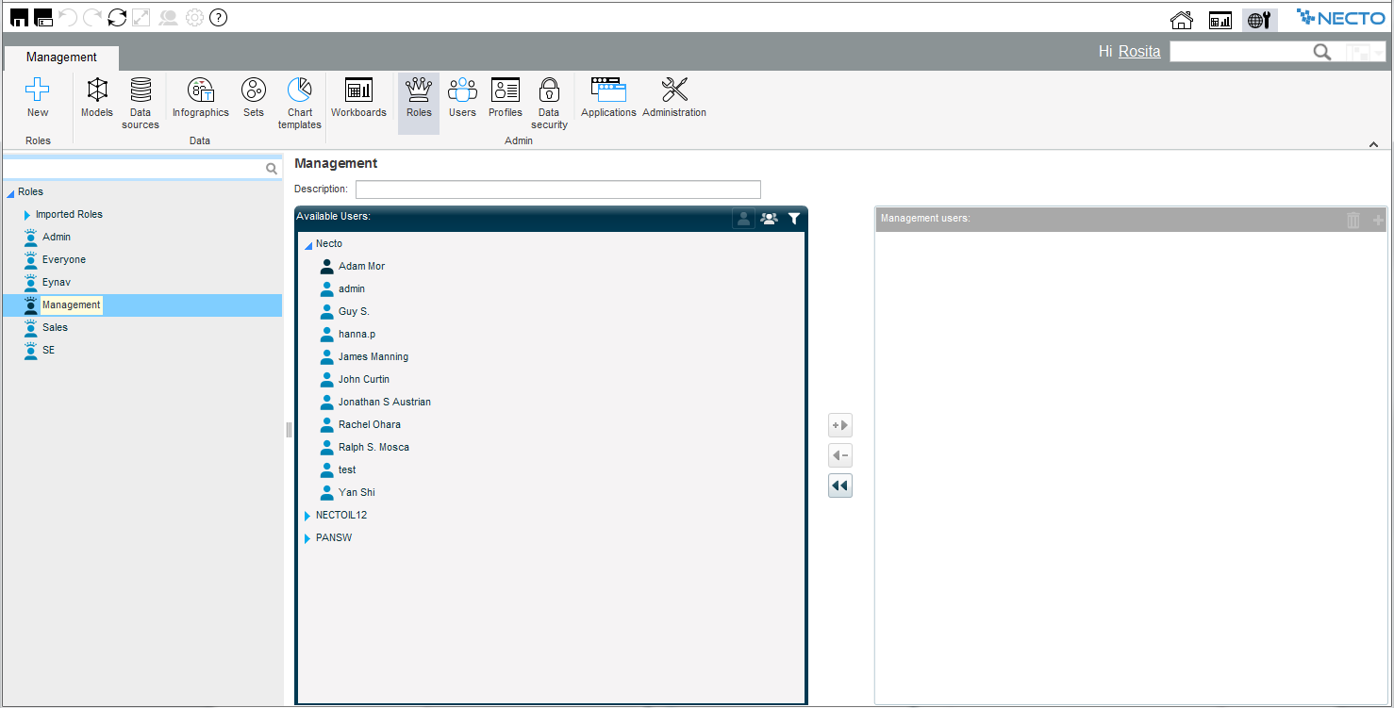Click the Description input field
The image size is (1394, 708).
557,189
